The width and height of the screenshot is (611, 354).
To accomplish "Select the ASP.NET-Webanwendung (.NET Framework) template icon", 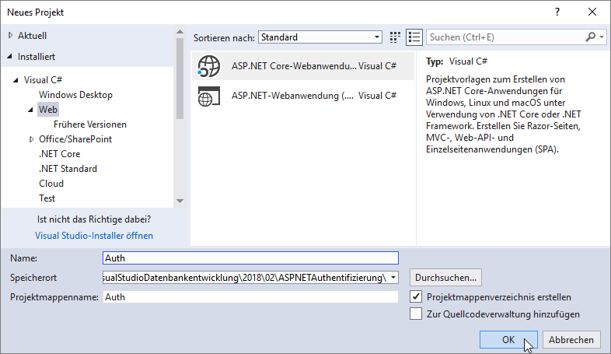I will (x=209, y=96).
